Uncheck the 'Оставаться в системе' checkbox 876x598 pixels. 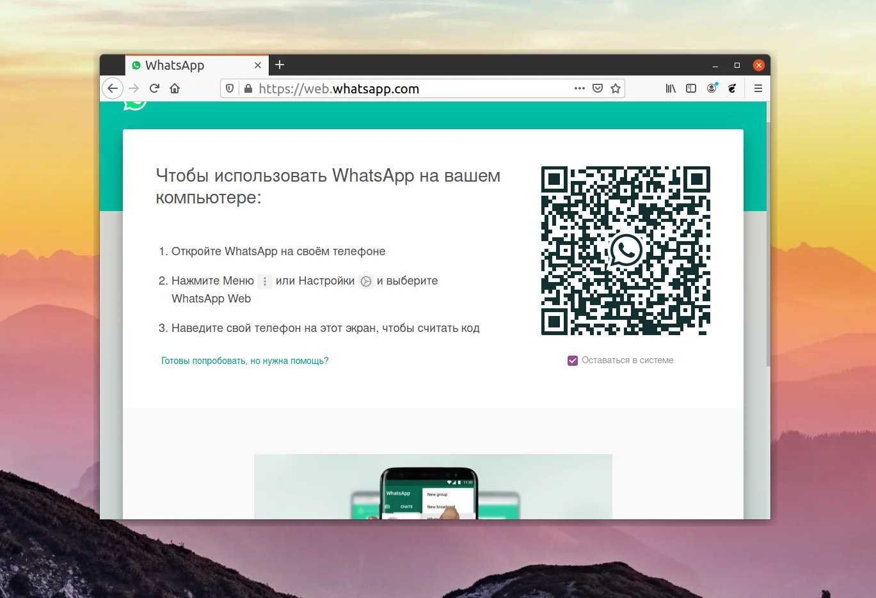coord(573,361)
